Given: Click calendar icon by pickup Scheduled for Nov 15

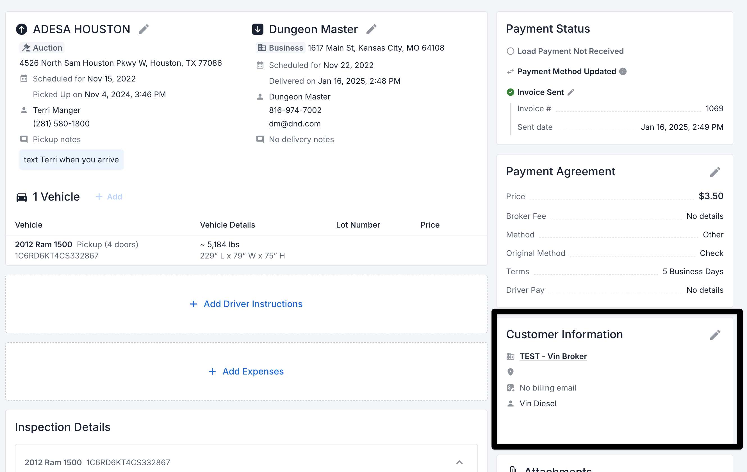Looking at the screenshot, I should tap(24, 78).
